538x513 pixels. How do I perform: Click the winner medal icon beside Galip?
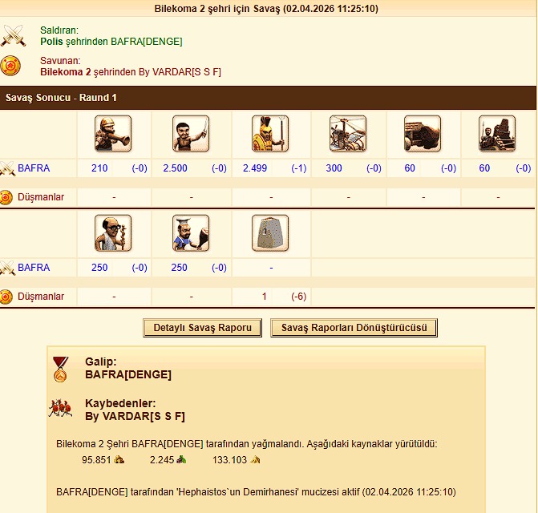point(60,370)
